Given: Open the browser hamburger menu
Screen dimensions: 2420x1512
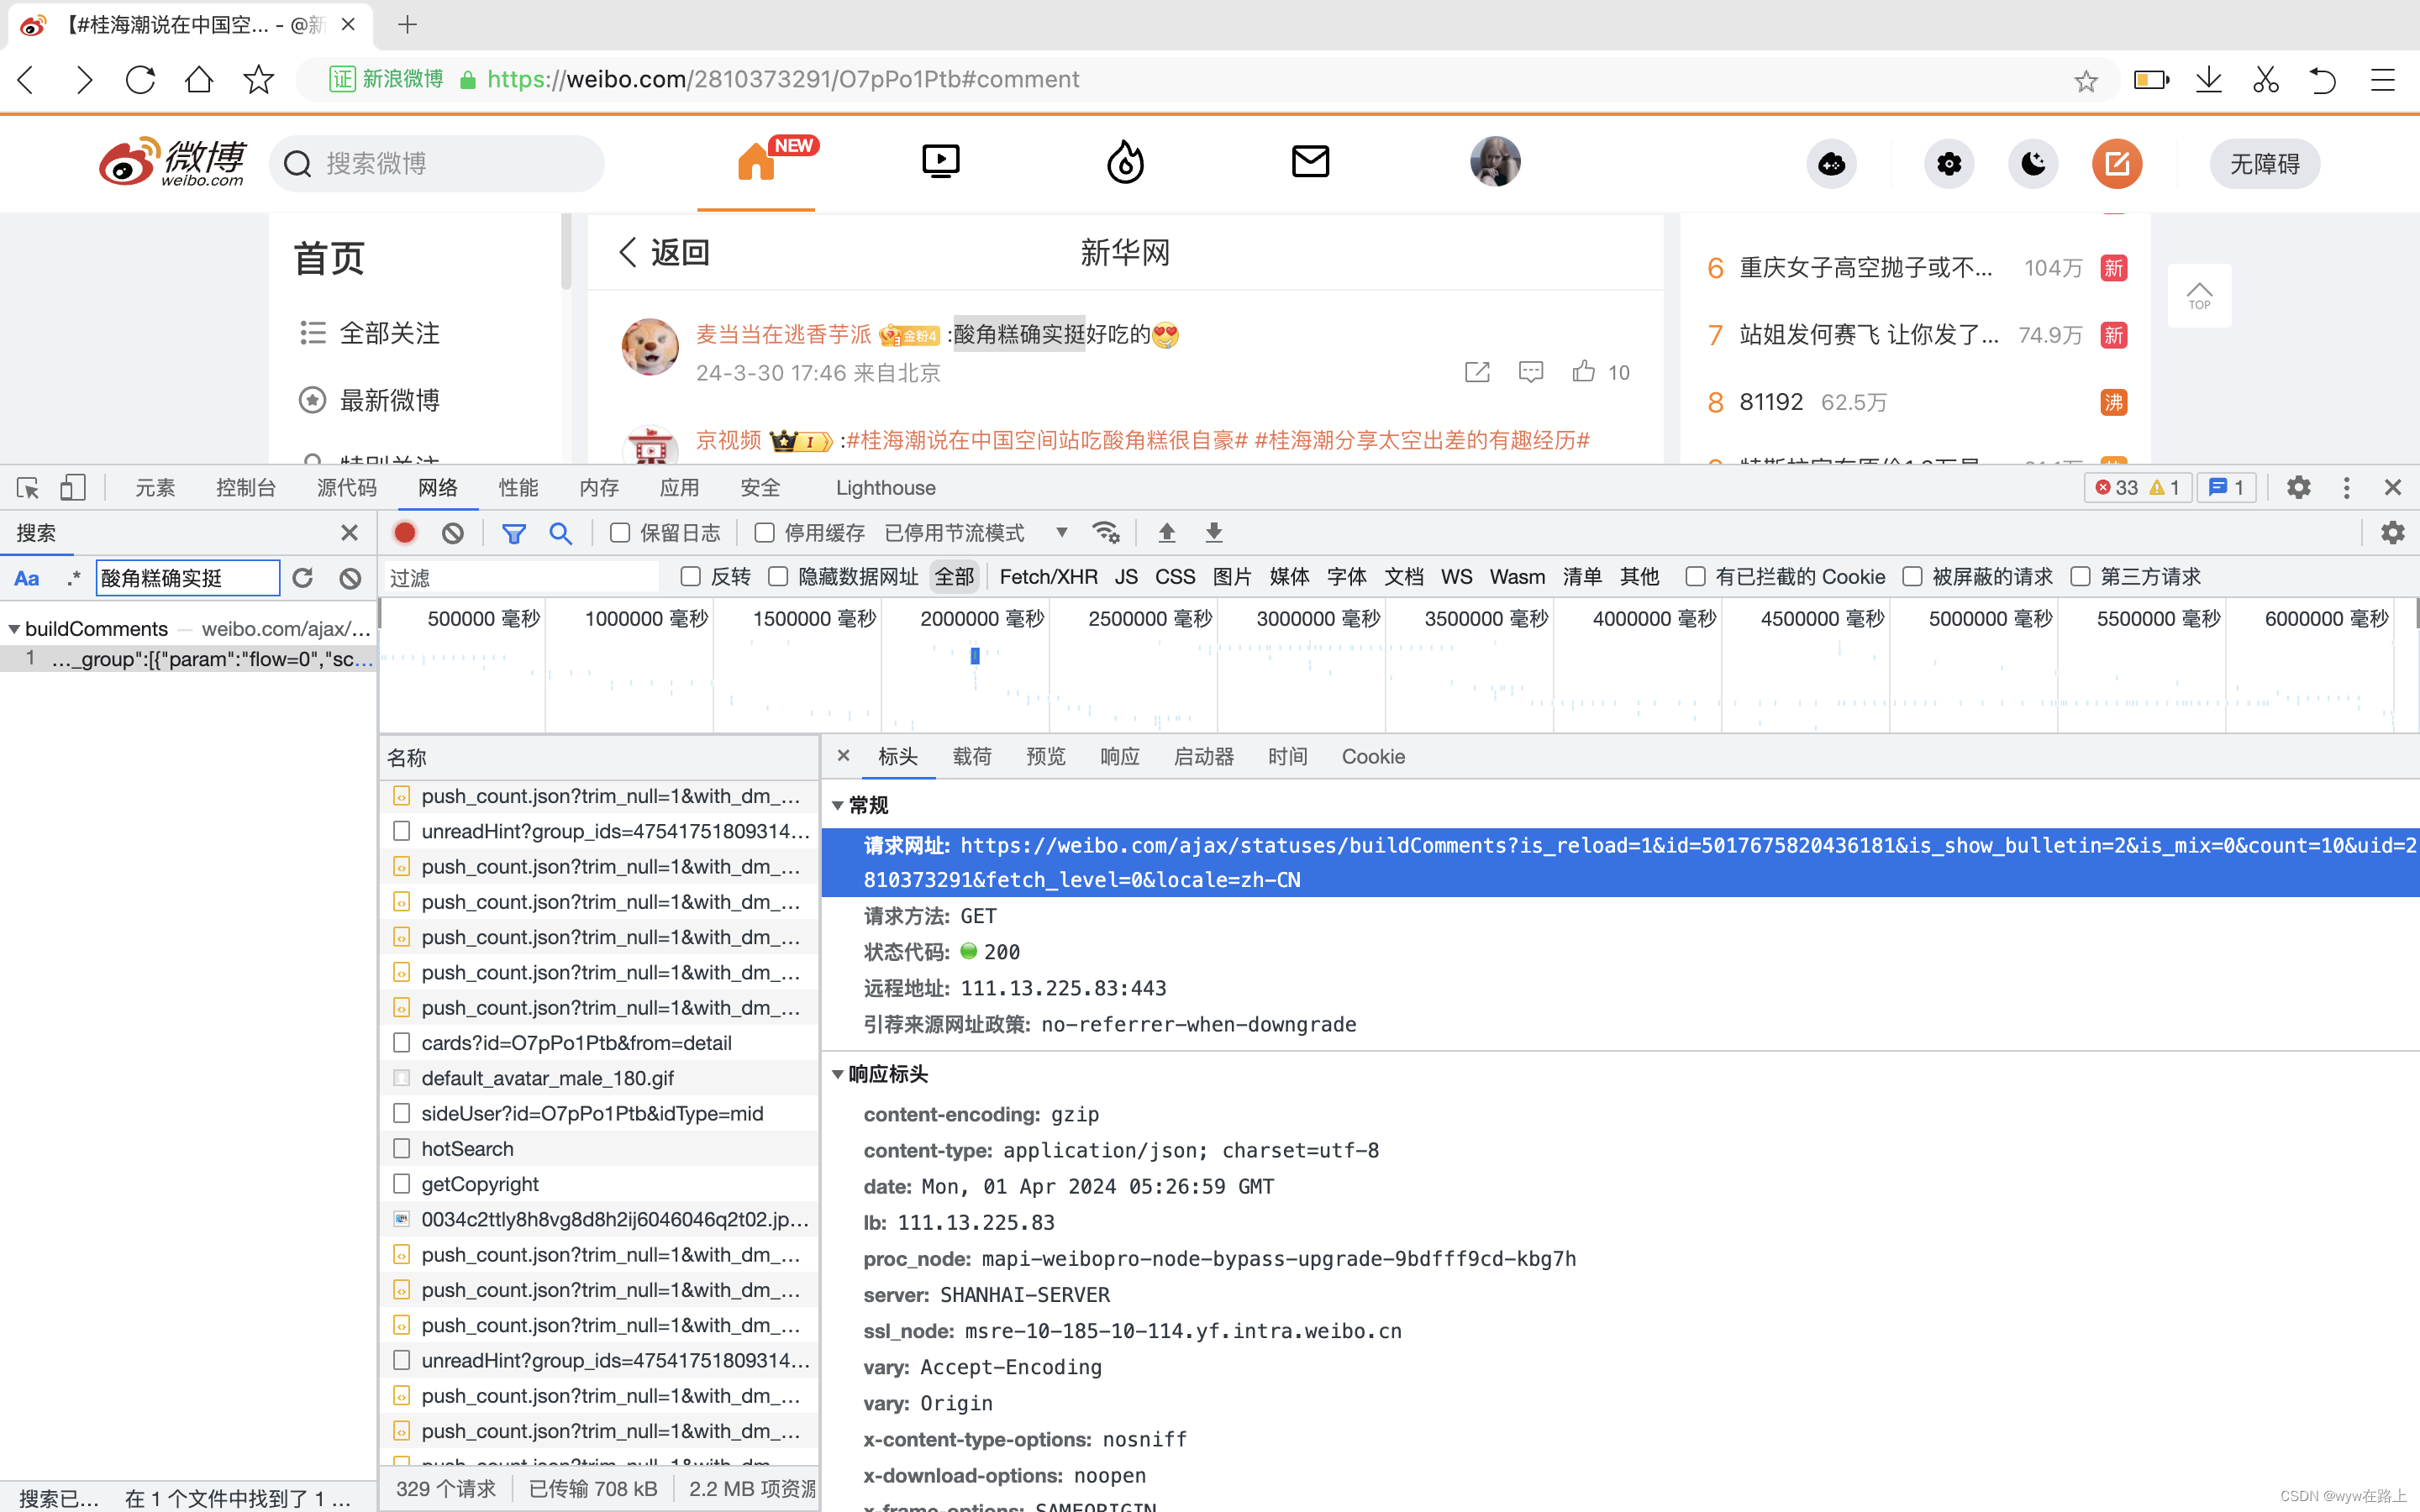Looking at the screenshot, I should (2383, 80).
